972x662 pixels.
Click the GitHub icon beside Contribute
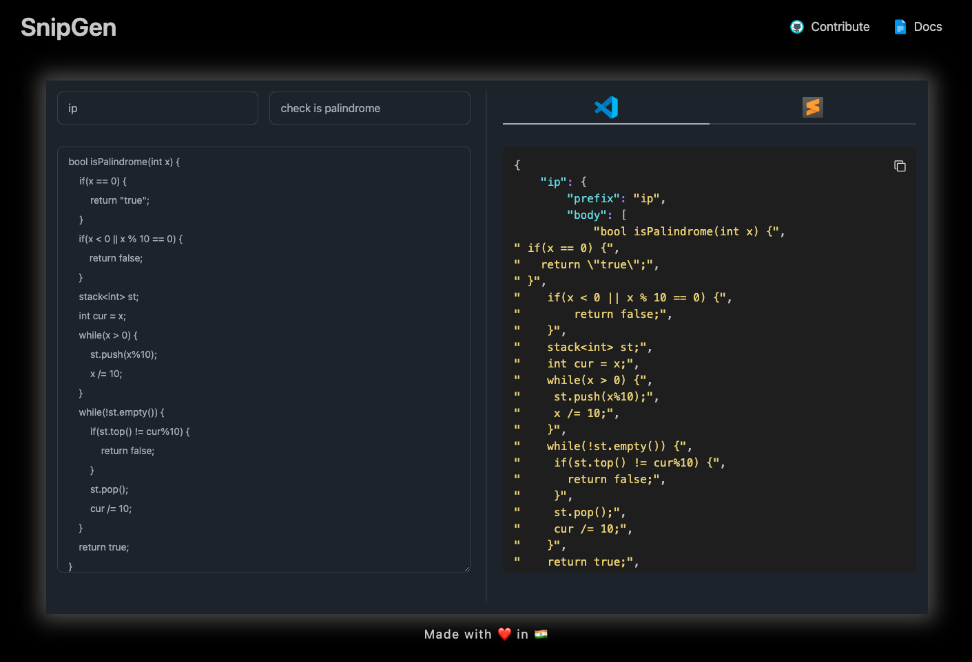point(797,27)
